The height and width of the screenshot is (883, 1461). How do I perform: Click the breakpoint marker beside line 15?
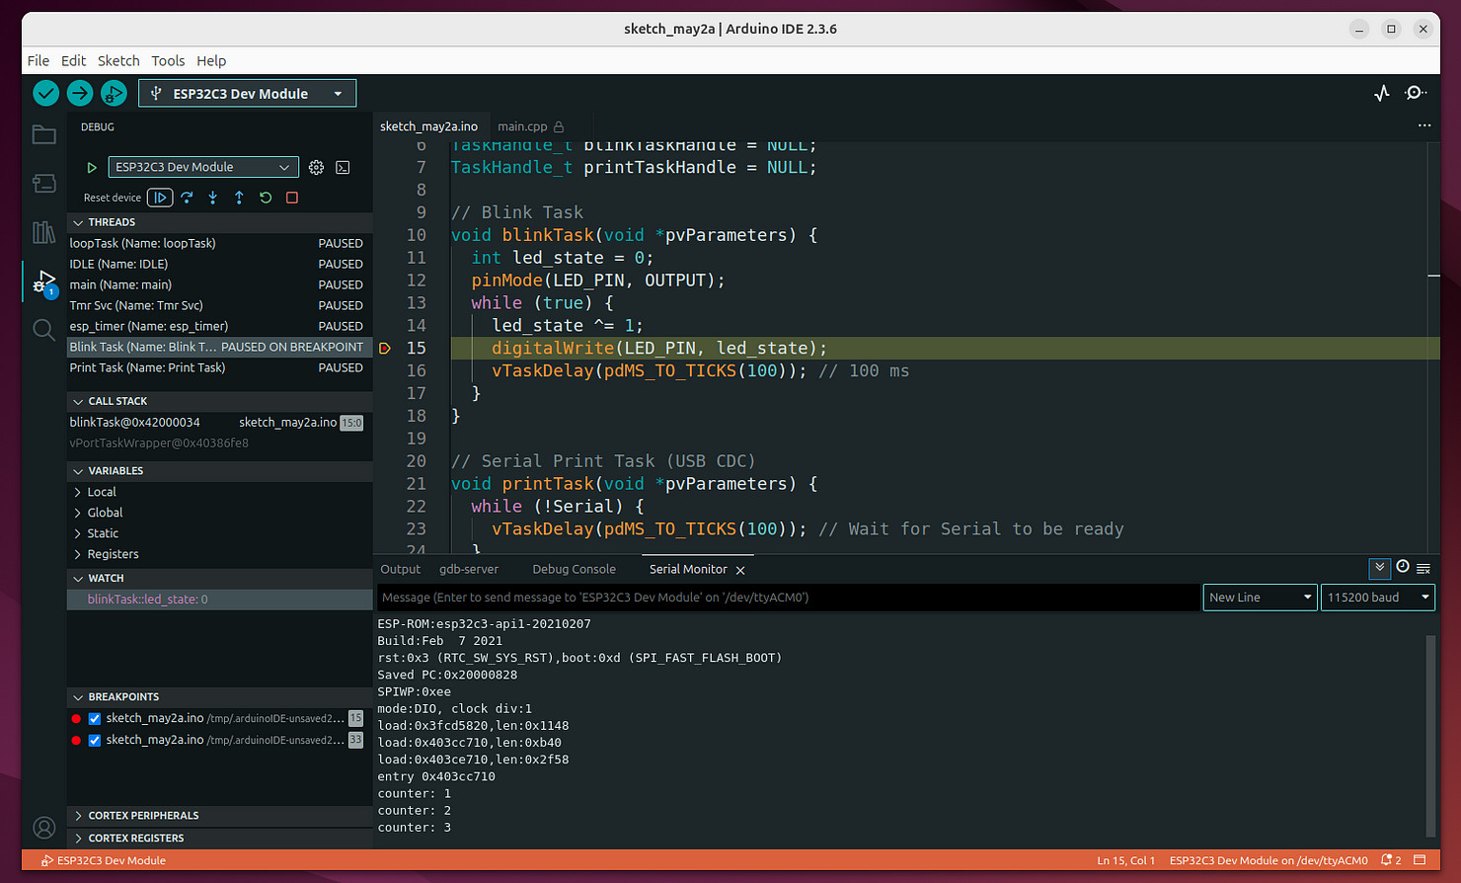(x=385, y=348)
